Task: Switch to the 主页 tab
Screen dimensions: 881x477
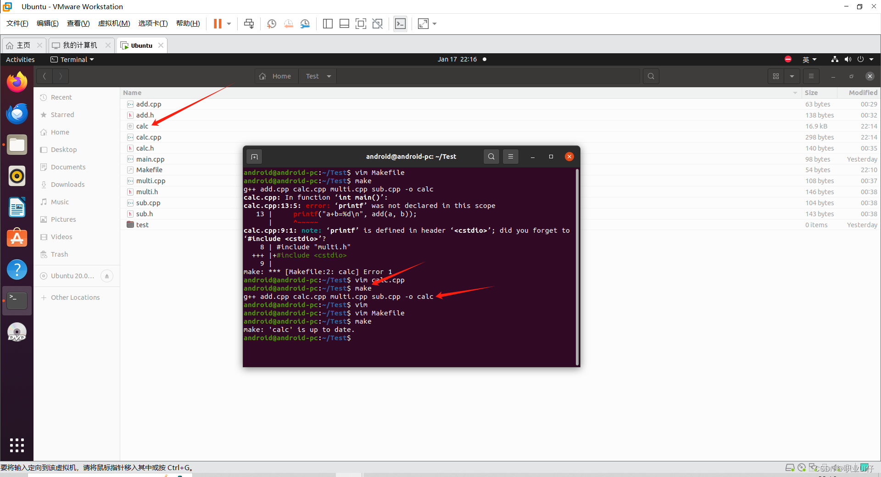Action: coord(23,45)
